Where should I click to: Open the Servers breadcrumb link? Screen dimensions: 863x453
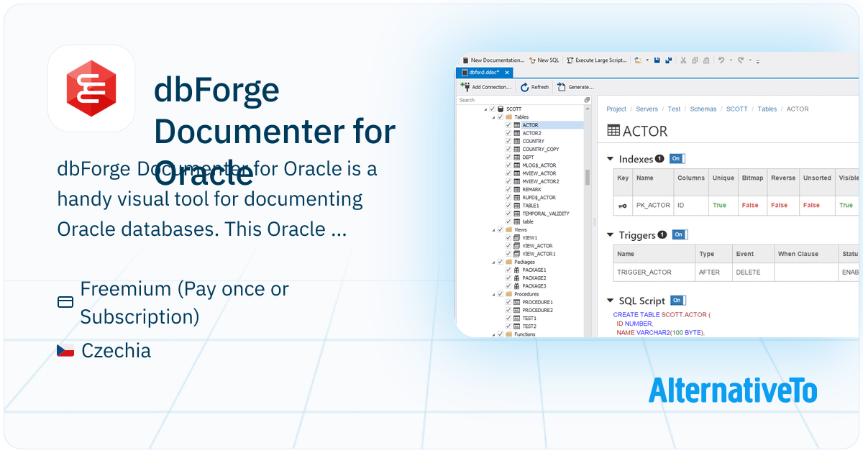click(647, 109)
